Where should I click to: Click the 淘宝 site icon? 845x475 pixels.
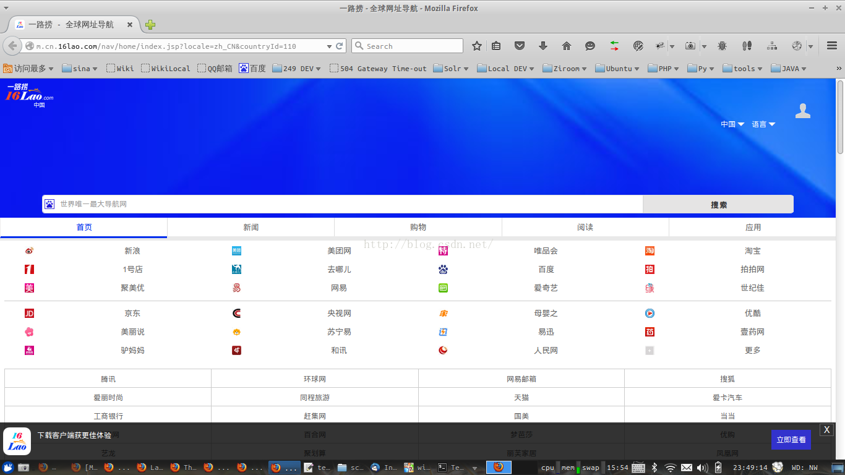coord(650,250)
